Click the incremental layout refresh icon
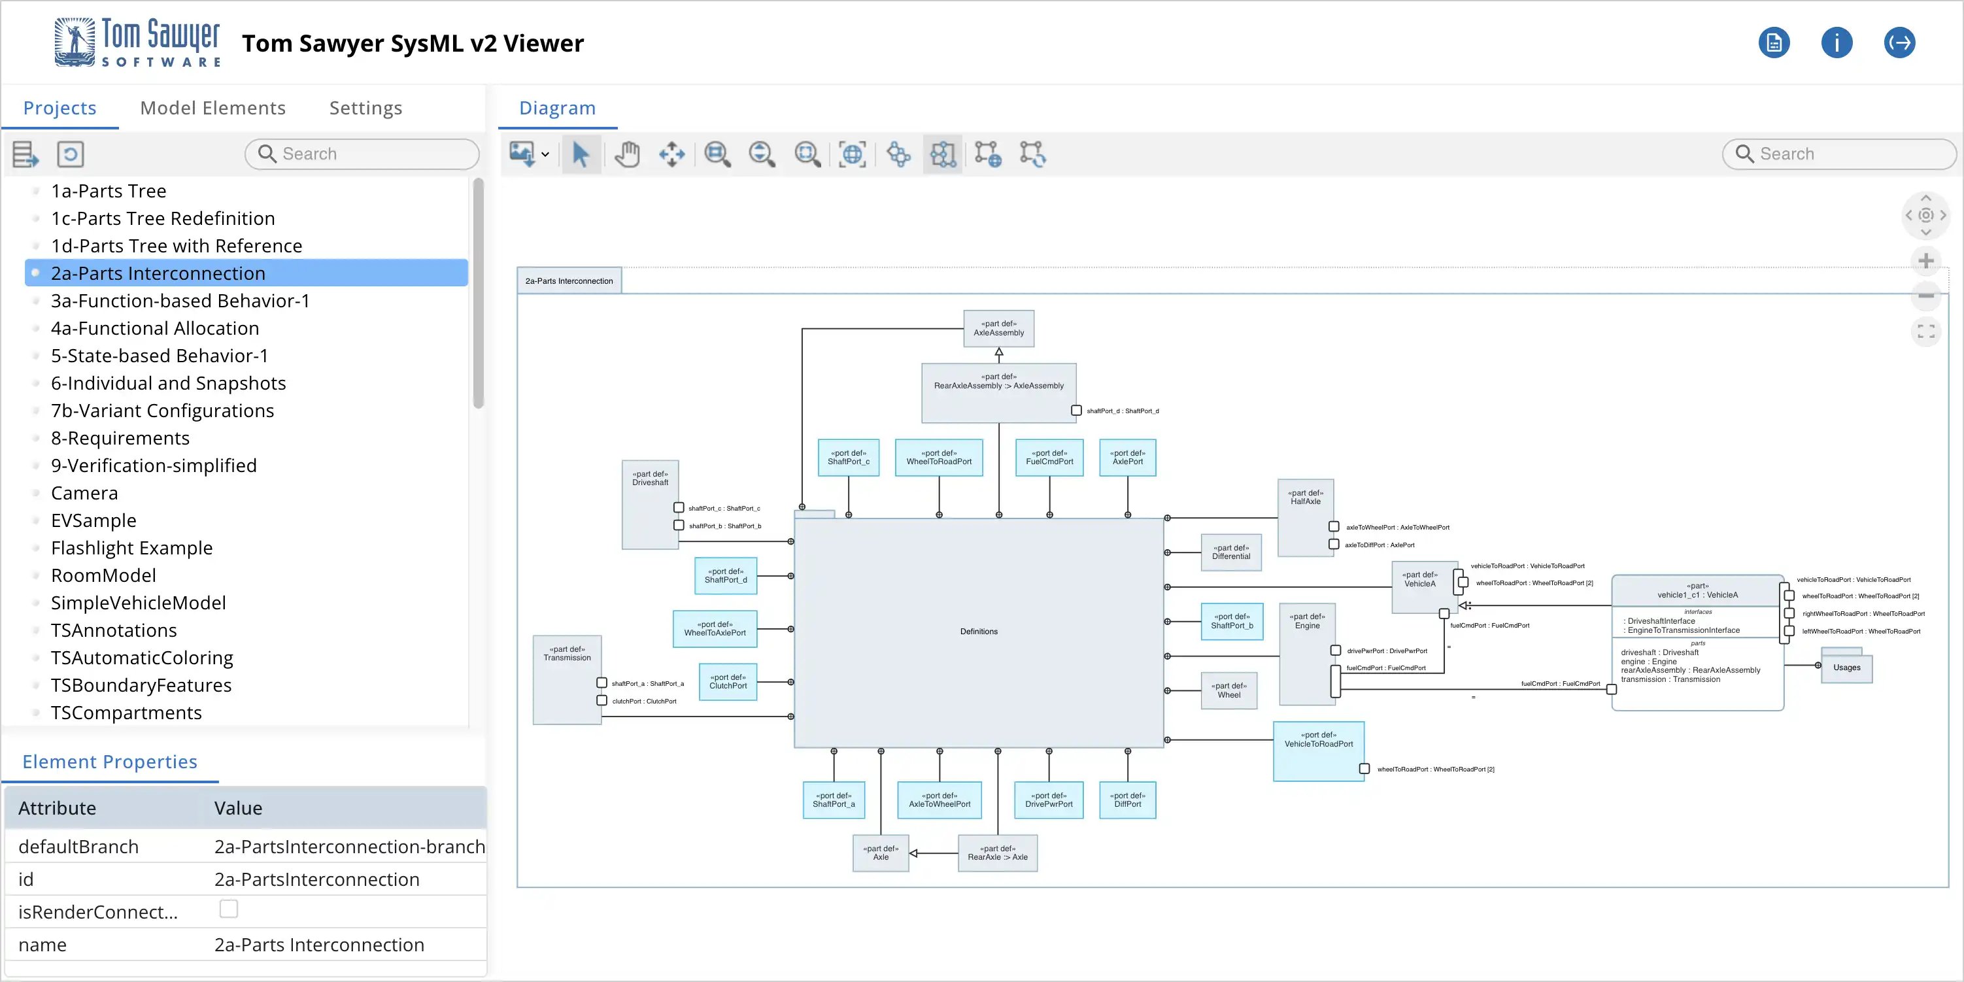The width and height of the screenshot is (1964, 982). [1033, 154]
